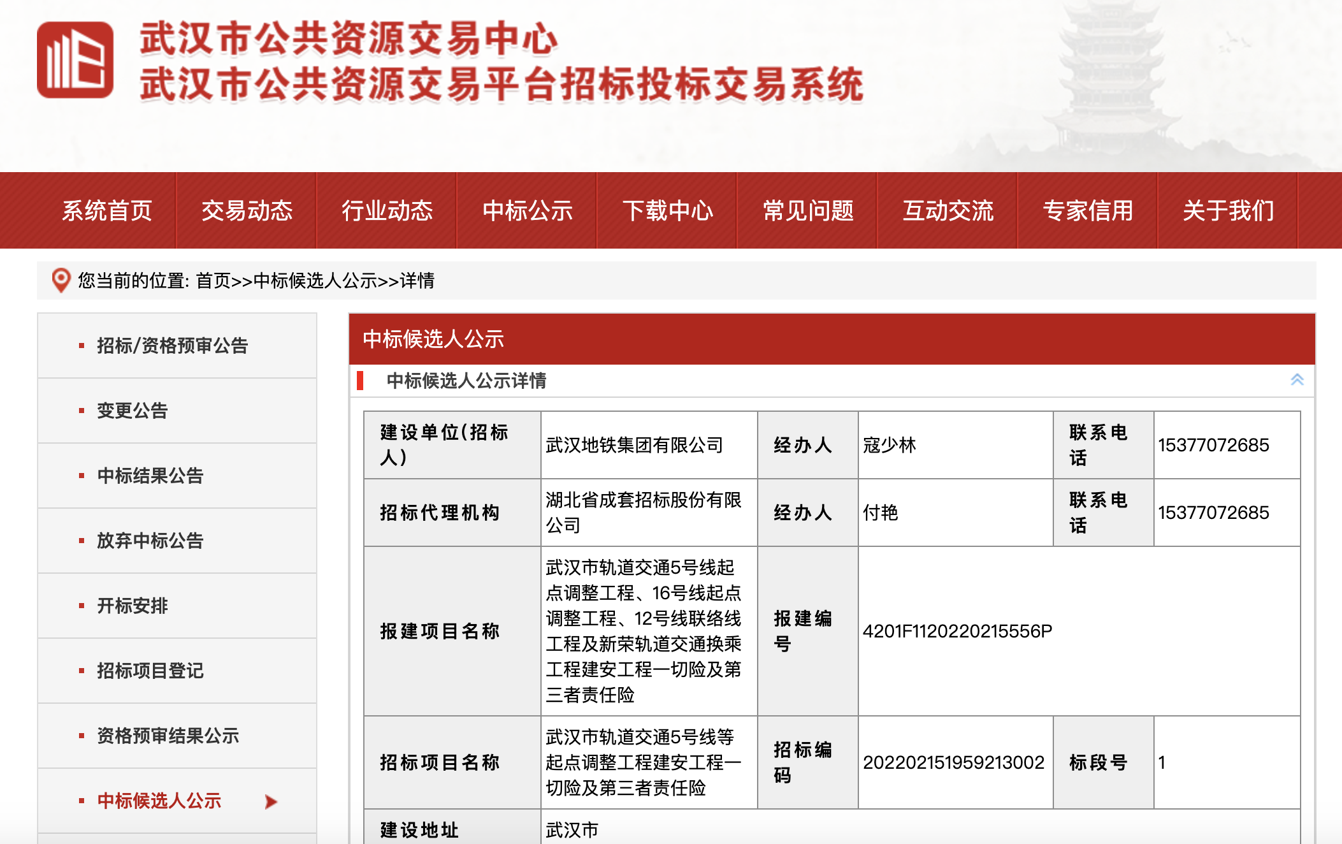Open 系统首页 navigation item
Viewport: 1342px width, 844px height.
click(x=107, y=210)
